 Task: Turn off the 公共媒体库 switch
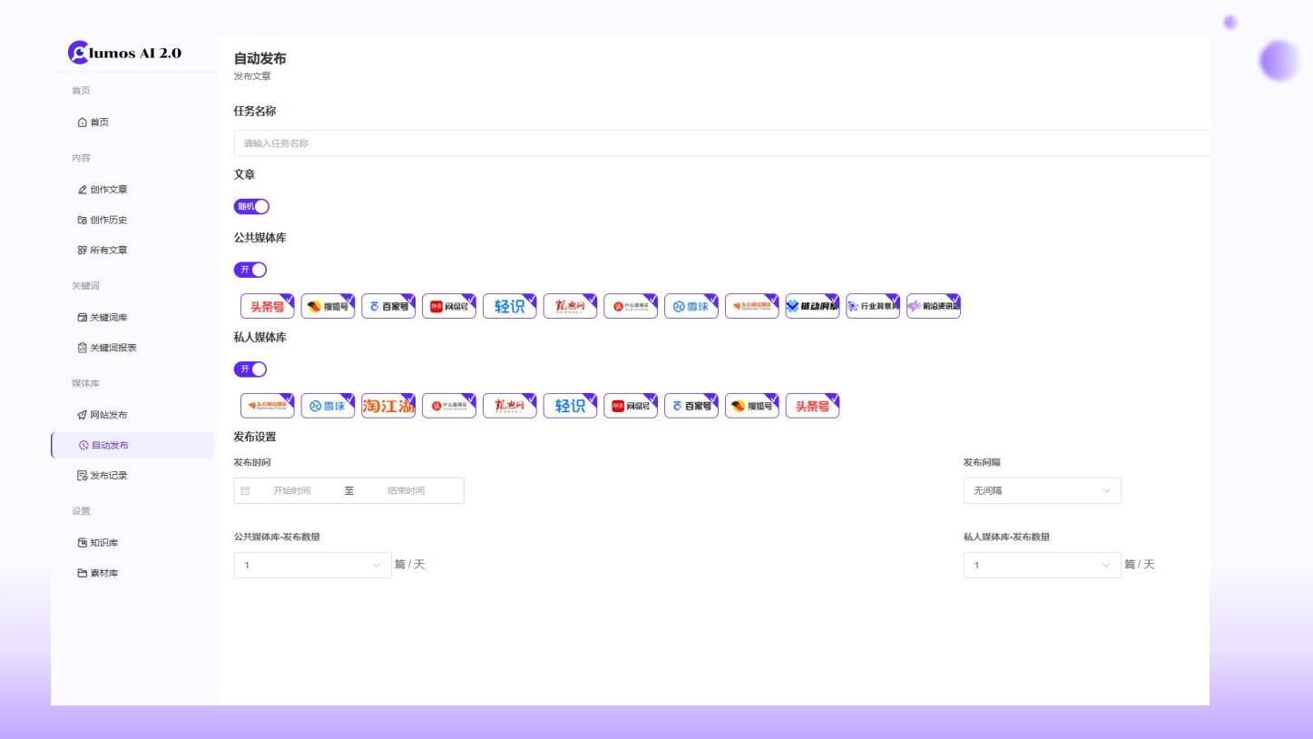coord(251,270)
